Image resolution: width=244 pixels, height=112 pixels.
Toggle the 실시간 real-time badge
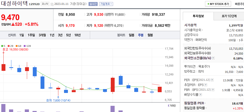[93, 4]
